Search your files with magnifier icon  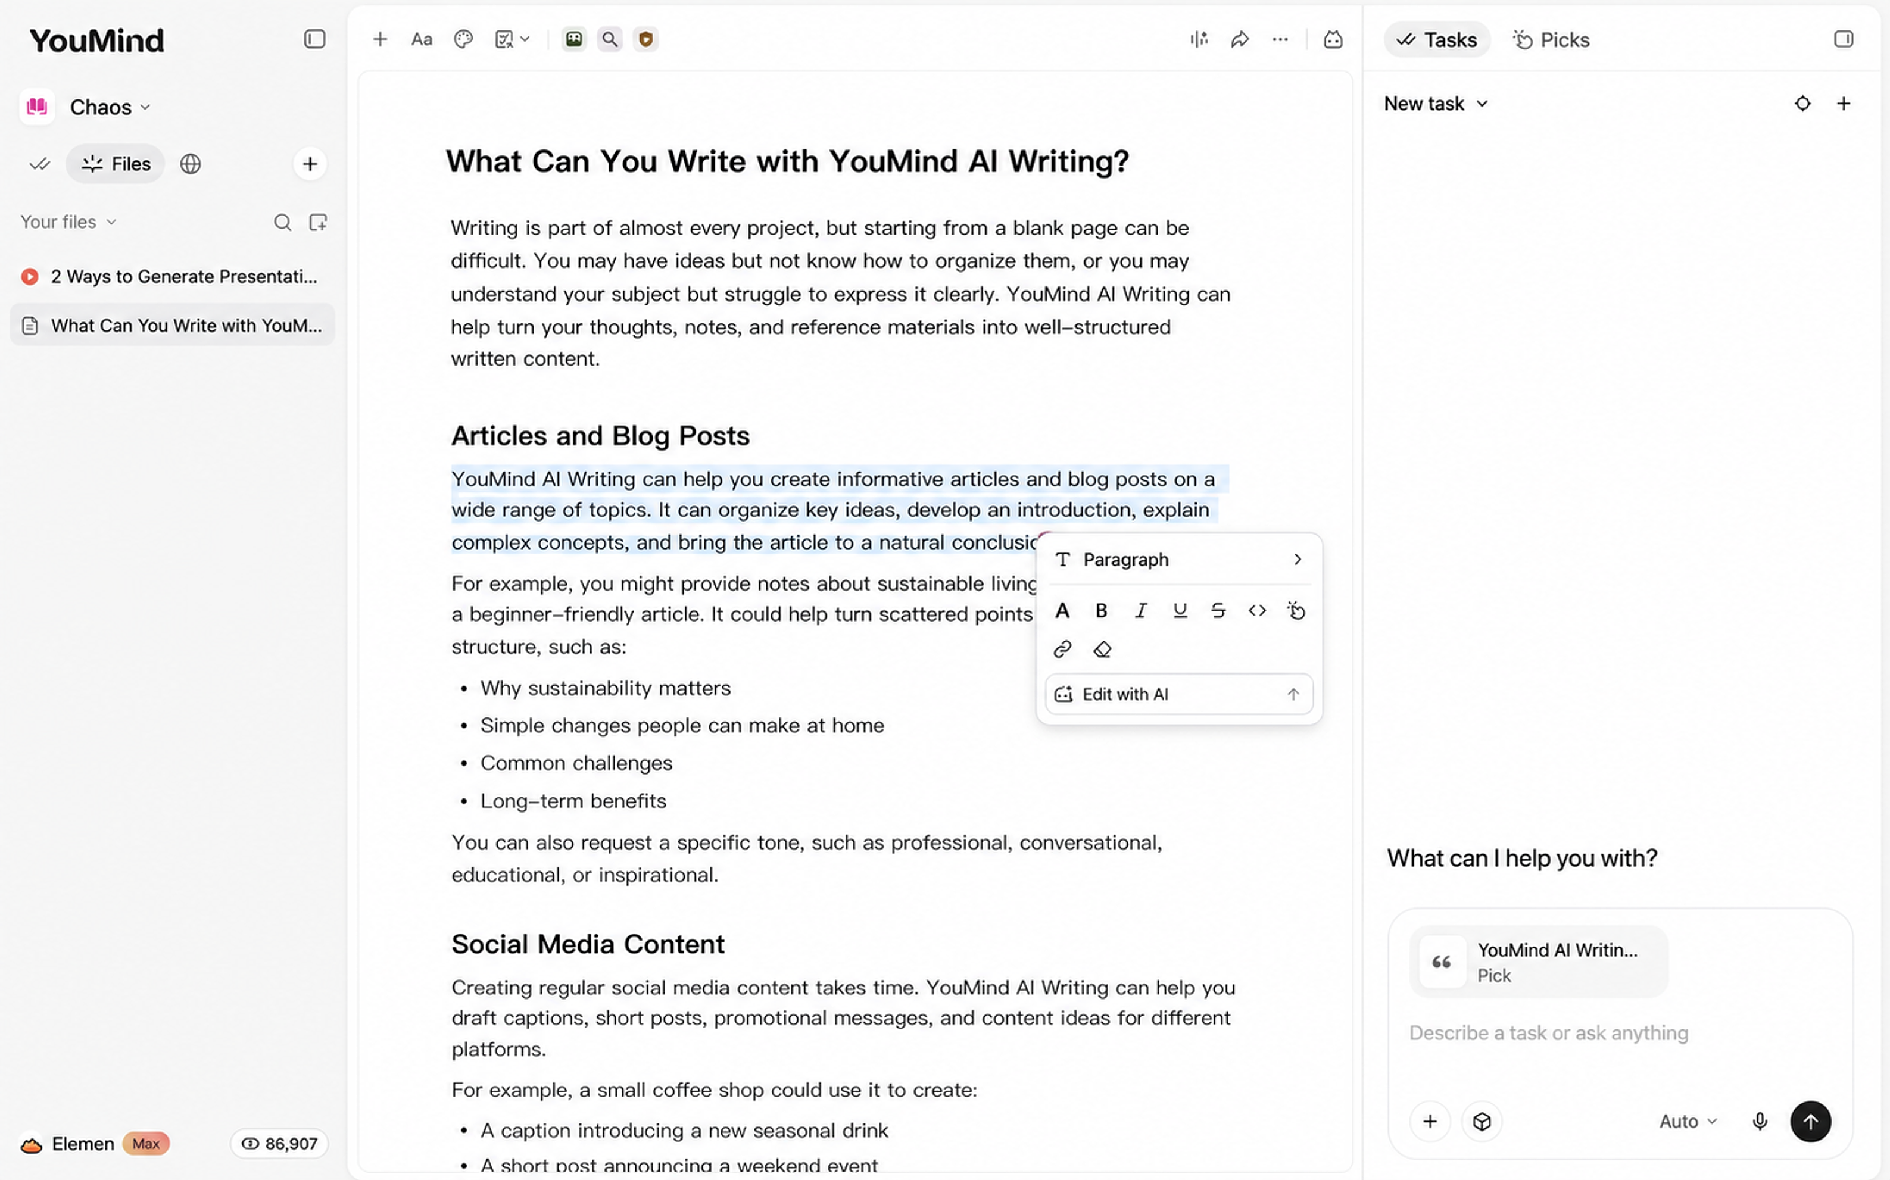(x=282, y=223)
